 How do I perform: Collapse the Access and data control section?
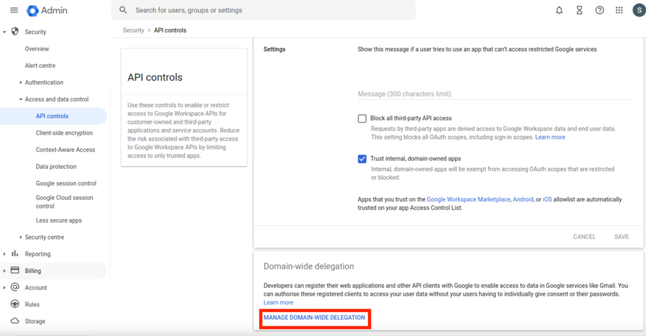pos(20,99)
